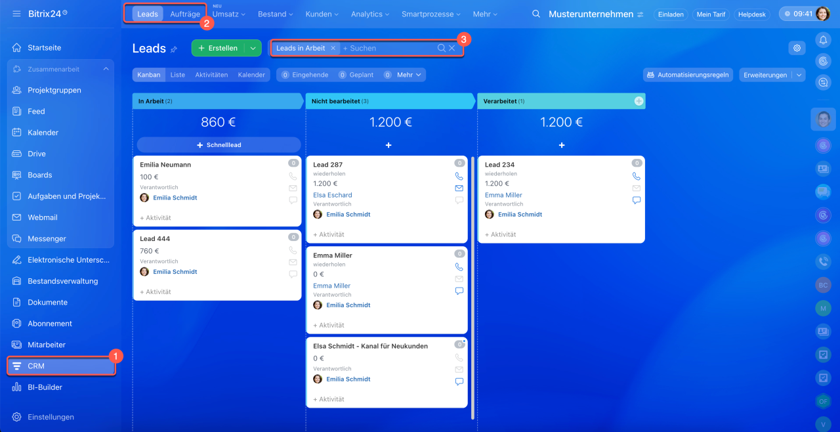Click the Schnelllead button
The height and width of the screenshot is (432, 840).
pyautogui.click(x=219, y=144)
